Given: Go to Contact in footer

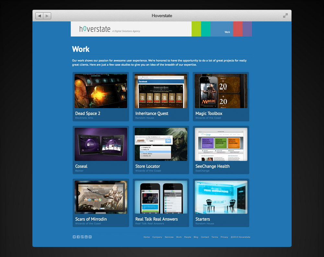Looking at the screenshot, I should [205, 237].
